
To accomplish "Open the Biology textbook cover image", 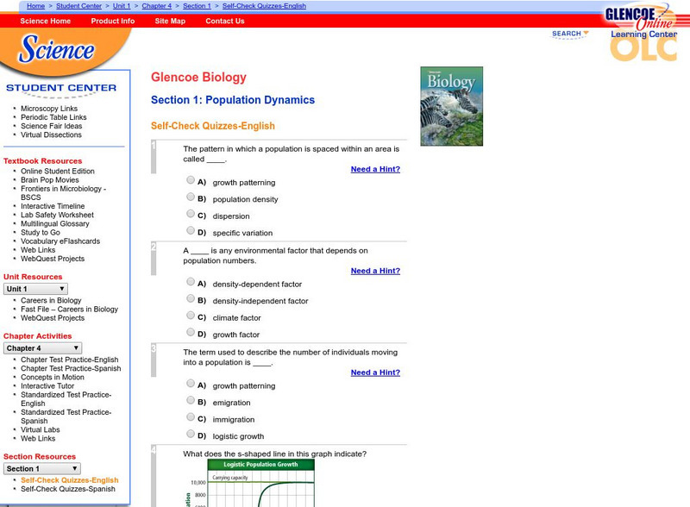I will (451, 106).
